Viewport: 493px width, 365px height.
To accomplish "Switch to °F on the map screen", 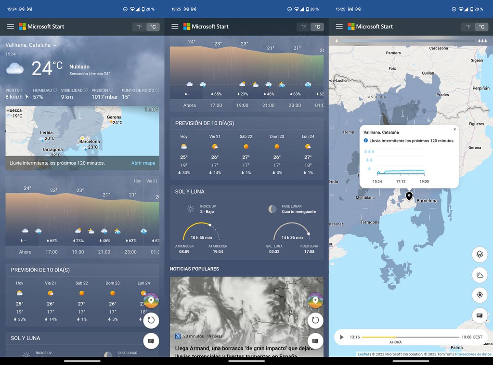I will coord(467,27).
